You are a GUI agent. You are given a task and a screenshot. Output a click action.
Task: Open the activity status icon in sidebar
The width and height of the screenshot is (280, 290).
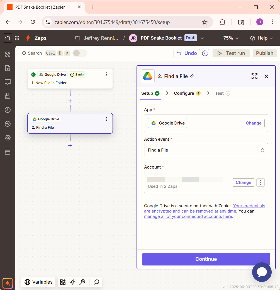click(8, 124)
